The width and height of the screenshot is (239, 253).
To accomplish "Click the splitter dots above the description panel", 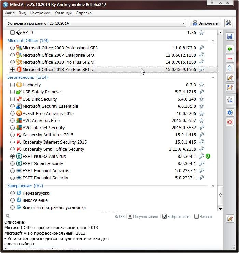I will tap(113, 212).
